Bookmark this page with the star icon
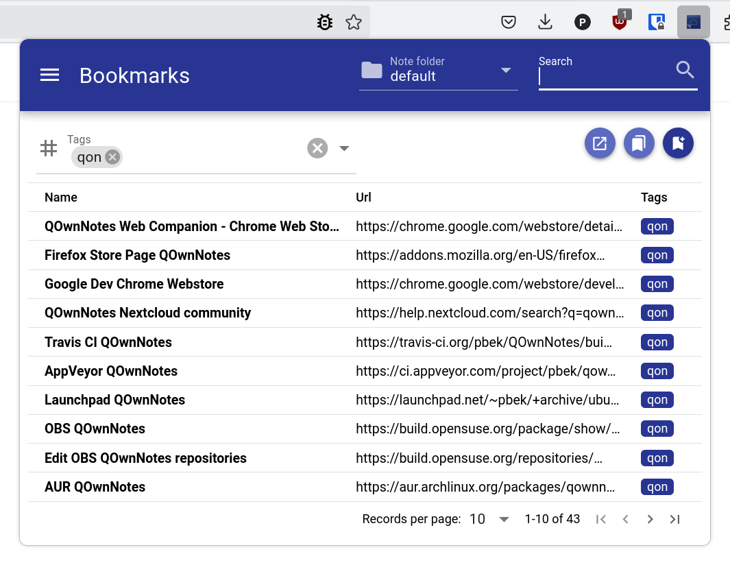730x565 pixels. tap(354, 21)
